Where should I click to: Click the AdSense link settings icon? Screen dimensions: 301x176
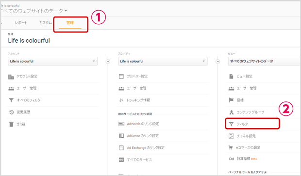121,136
